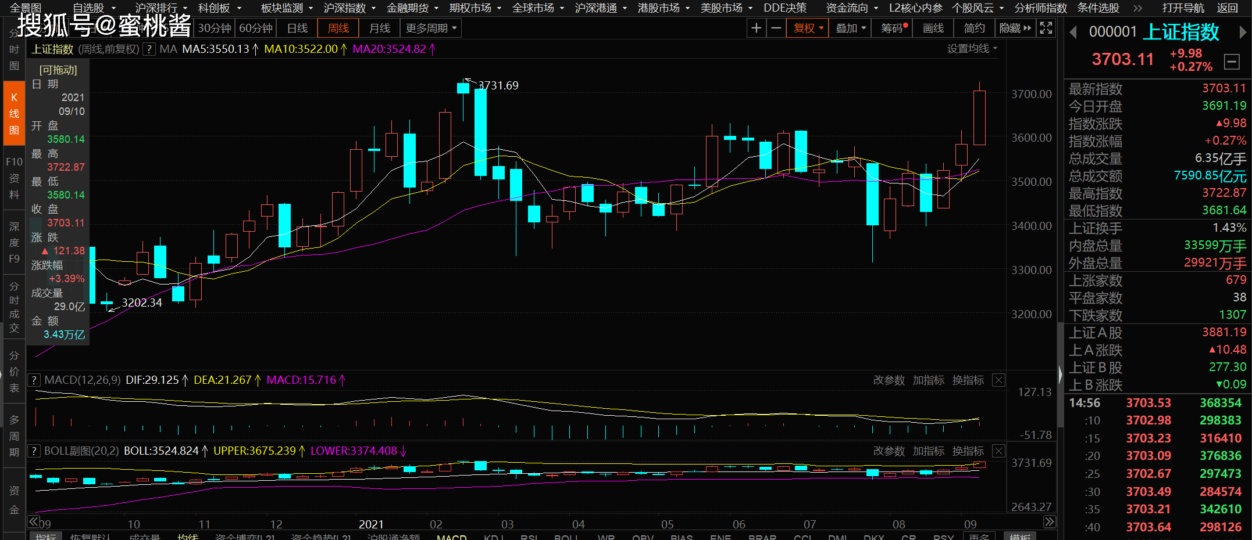Open help for 上证指数 MA line question mark
The width and height of the screenshot is (1252, 540).
[149, 49]
